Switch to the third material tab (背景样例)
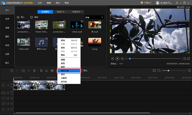The image size is (192, 115). coord(76,12)
